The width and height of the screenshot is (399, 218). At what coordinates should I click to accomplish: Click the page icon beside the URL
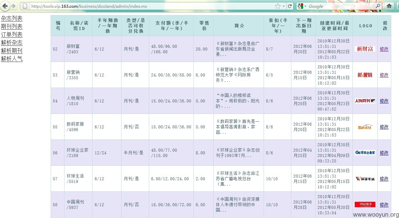[x=25, y=6]
